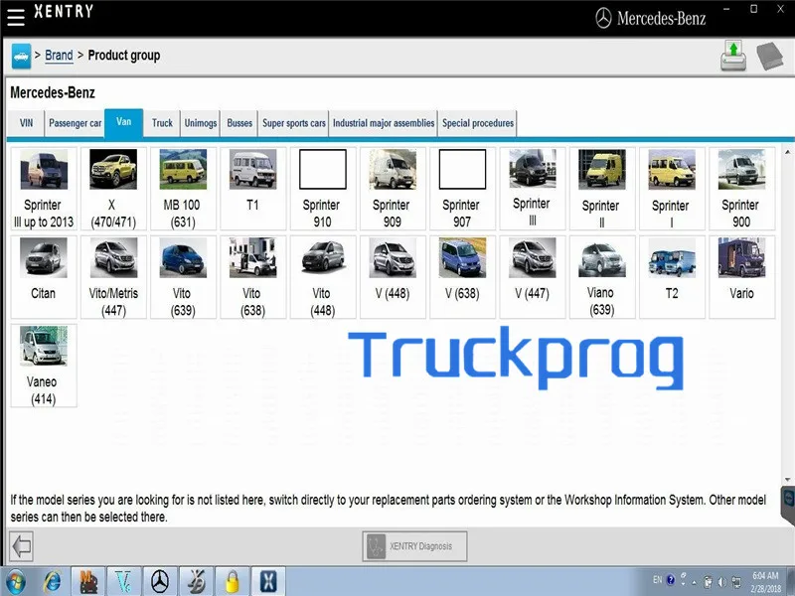Choose the Sprinter 907 tile

click(x=462, y=189)
